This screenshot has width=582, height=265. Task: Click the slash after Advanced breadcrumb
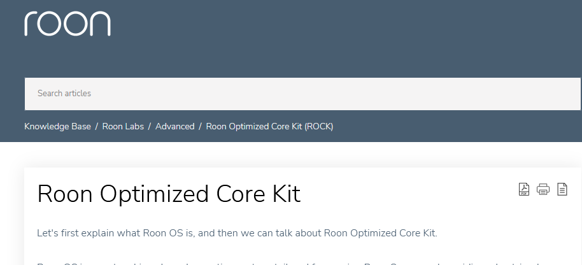click(200, 127)
